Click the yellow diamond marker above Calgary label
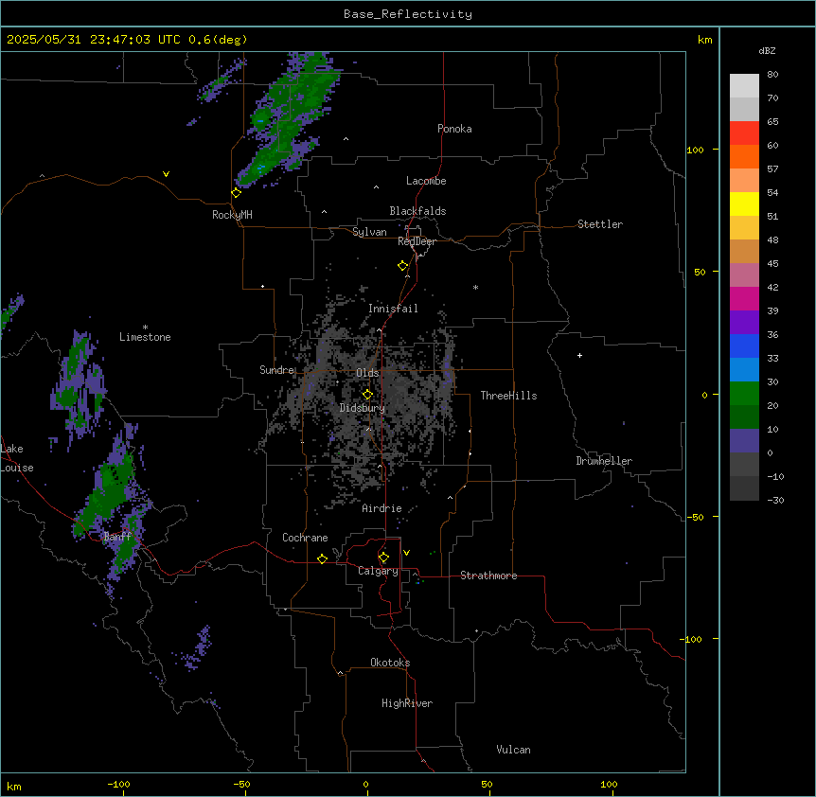This screenshot has width=816, height=797. tap(384, 558)
